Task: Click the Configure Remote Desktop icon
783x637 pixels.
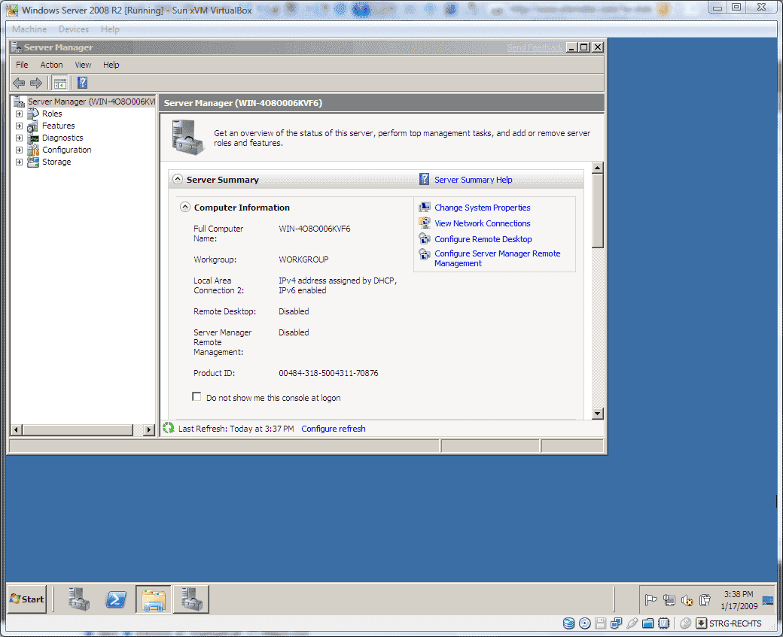Action: [x=425, y=238]
